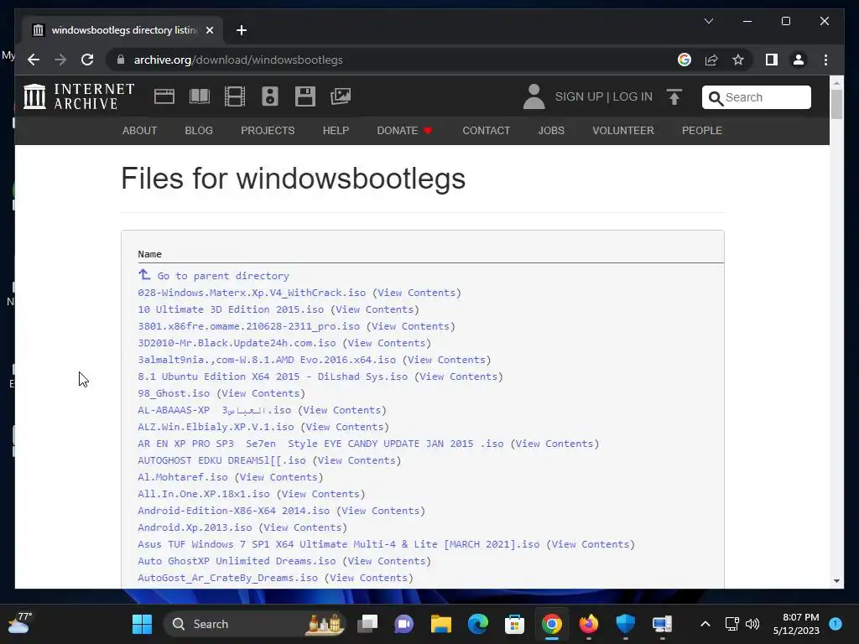Click the upload arrow icon
This screenshot has width=859, height=644.
click(674, 97)
